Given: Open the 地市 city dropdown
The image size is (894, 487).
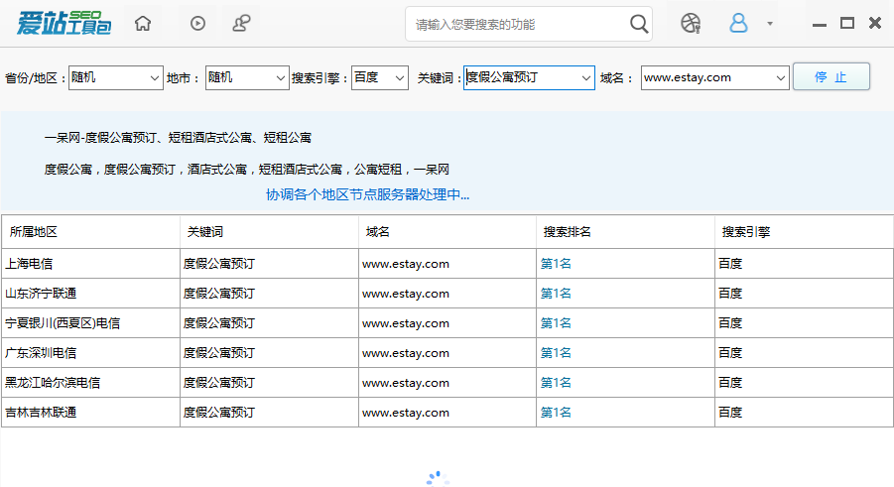Looking at the screenshot, I should pos(279,77).
